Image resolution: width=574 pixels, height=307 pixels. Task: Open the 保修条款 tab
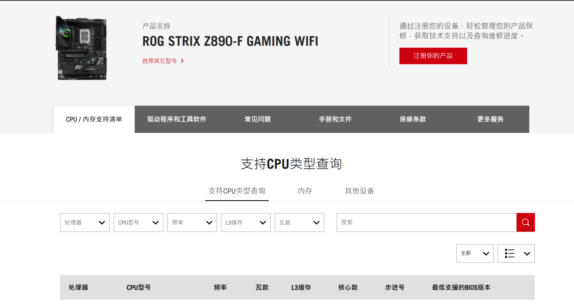point(413,119)
